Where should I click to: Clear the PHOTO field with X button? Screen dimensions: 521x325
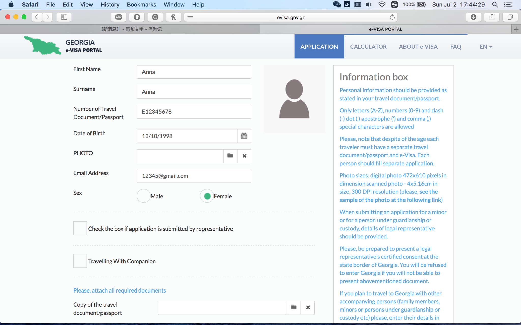click(244, 156)
